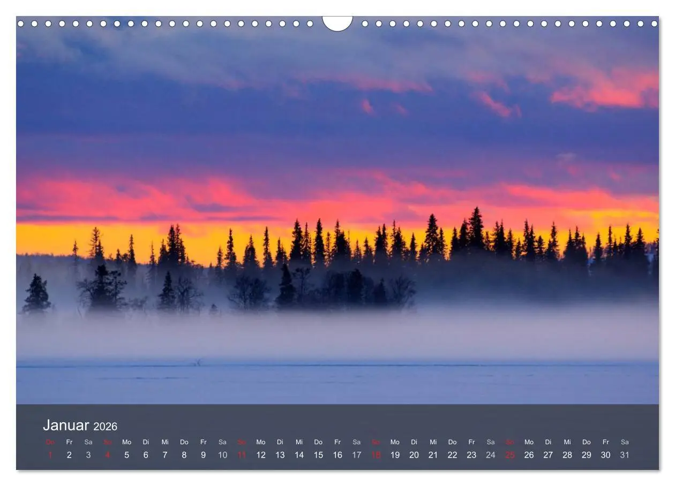Select day 26 in the calendar strip
The height and width of the screenshot is (486, 675).
[x=529, y=455]
